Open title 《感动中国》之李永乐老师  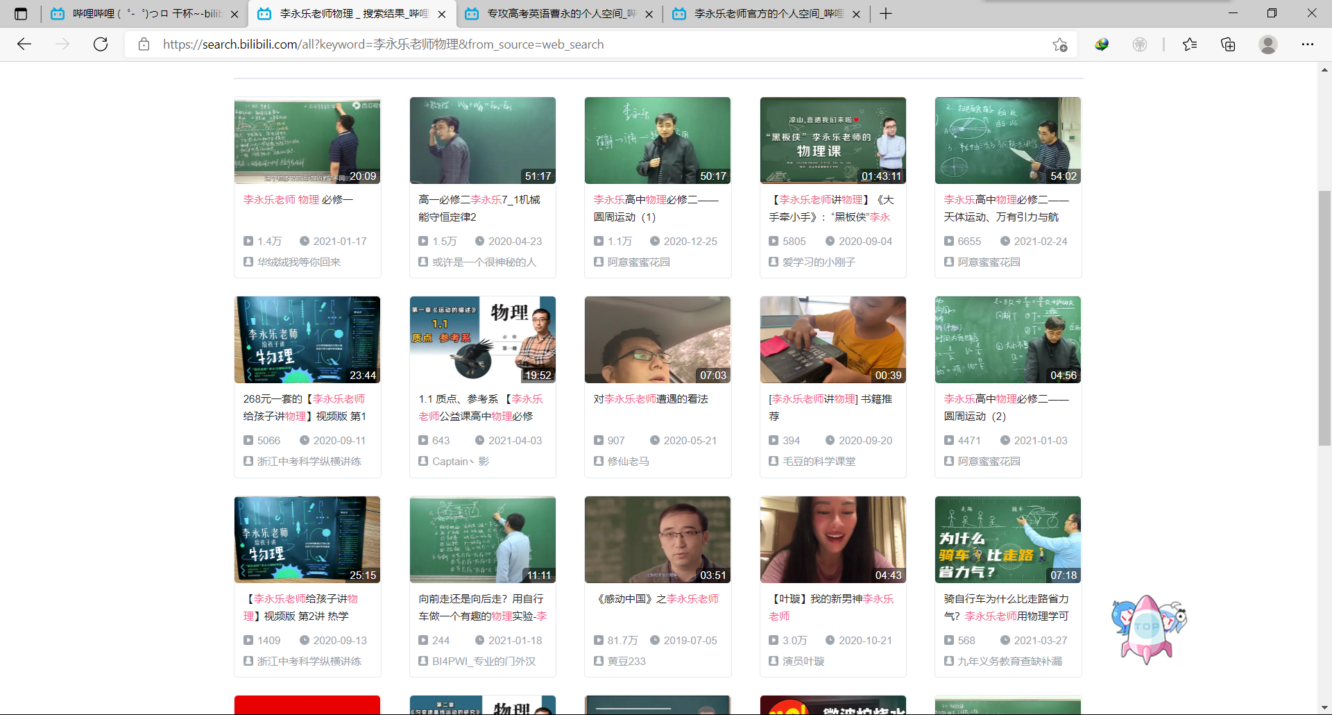point(658,599)
